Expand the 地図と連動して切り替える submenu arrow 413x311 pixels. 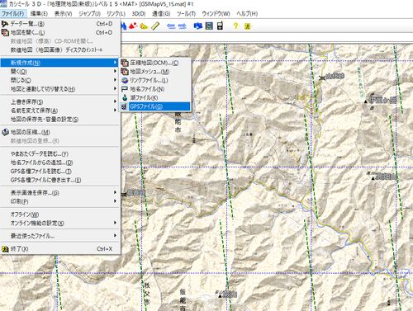click(115, 89)
